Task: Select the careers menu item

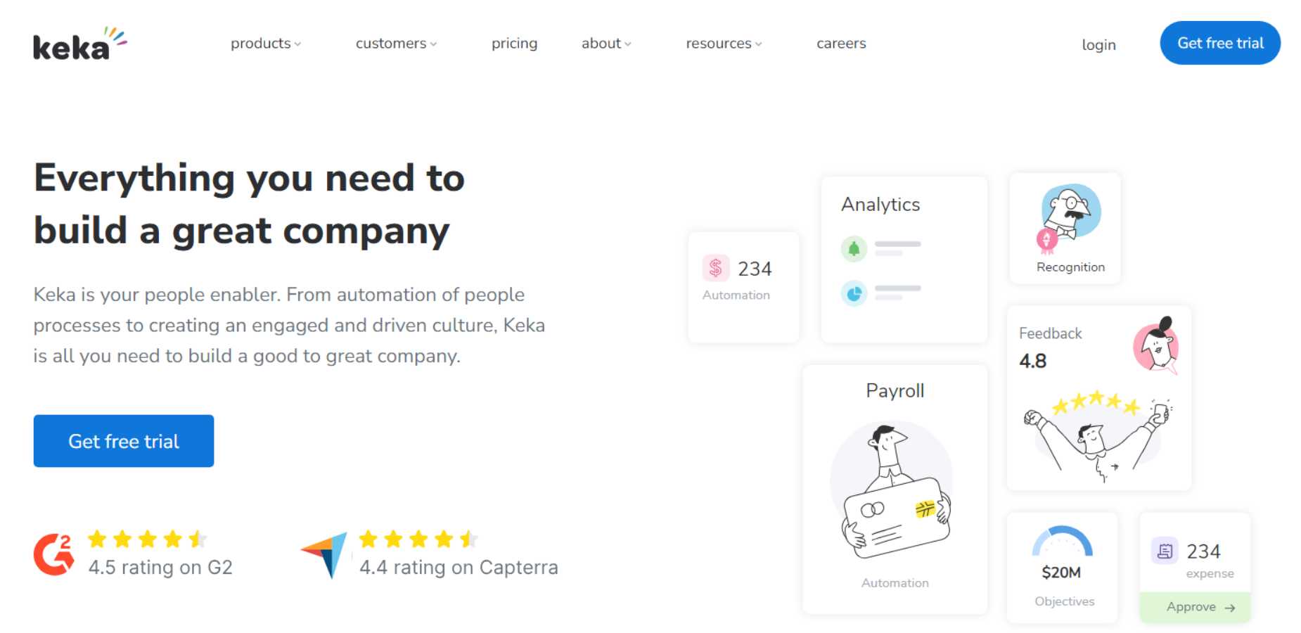Action: coord(841,44)
